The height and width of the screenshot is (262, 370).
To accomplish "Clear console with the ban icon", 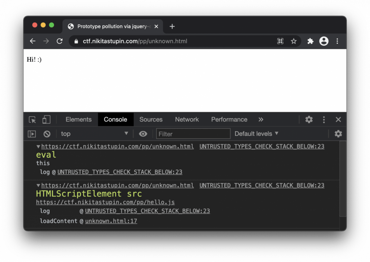I will click(47, 134).
